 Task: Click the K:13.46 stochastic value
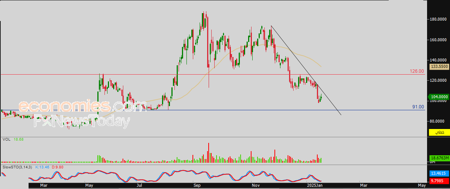pos(41,166)
